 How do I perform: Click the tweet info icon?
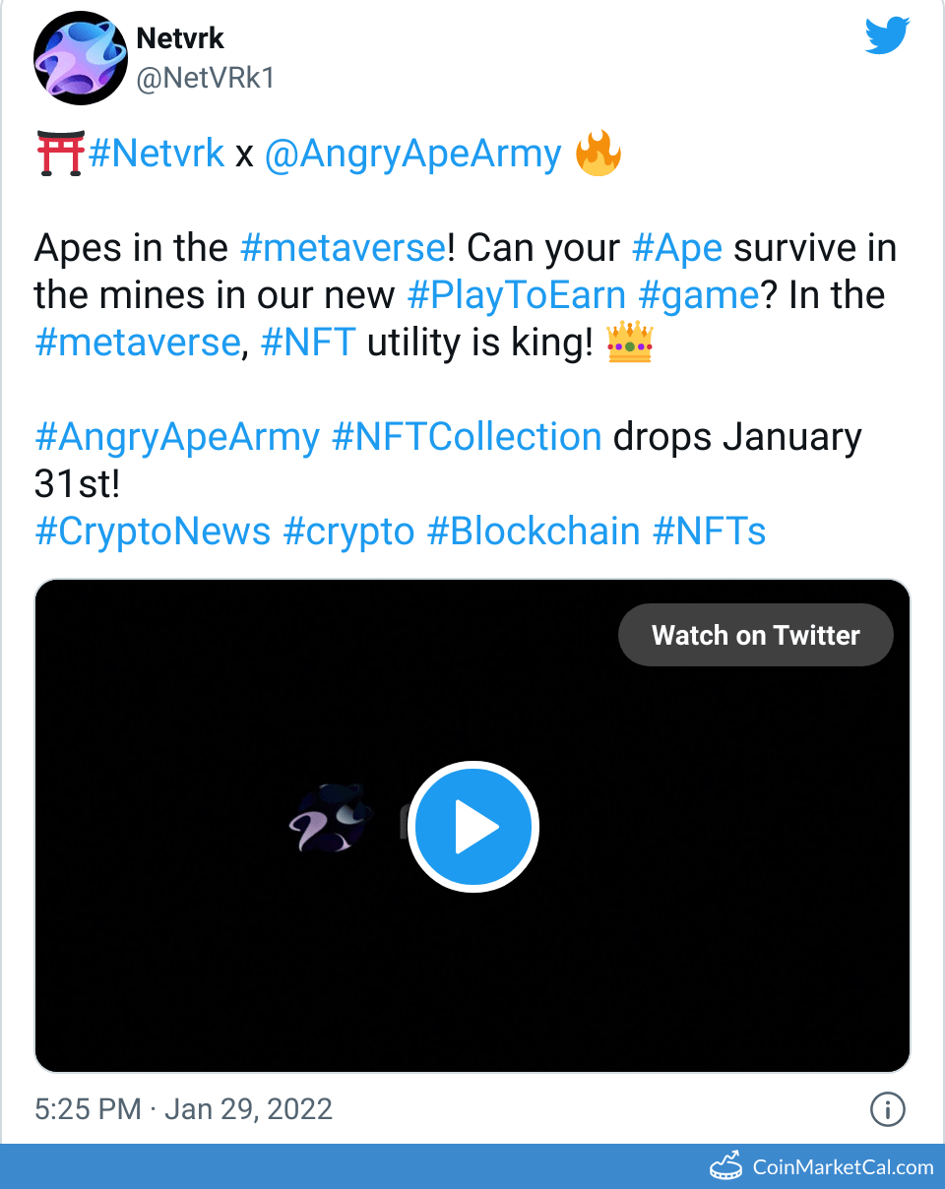pos(887,1109)
